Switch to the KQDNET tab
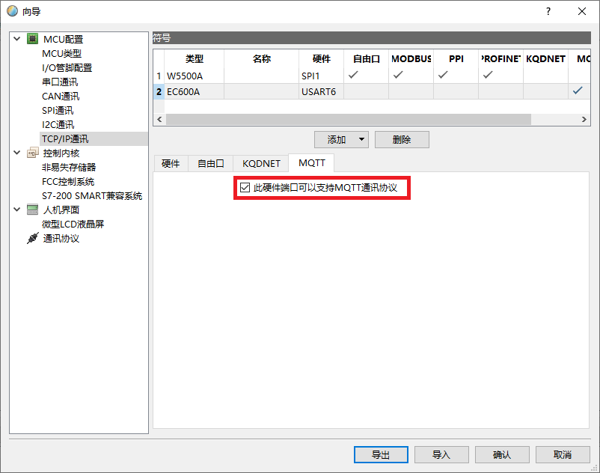This screenshot has width=600, height=473. pos(261,163)
